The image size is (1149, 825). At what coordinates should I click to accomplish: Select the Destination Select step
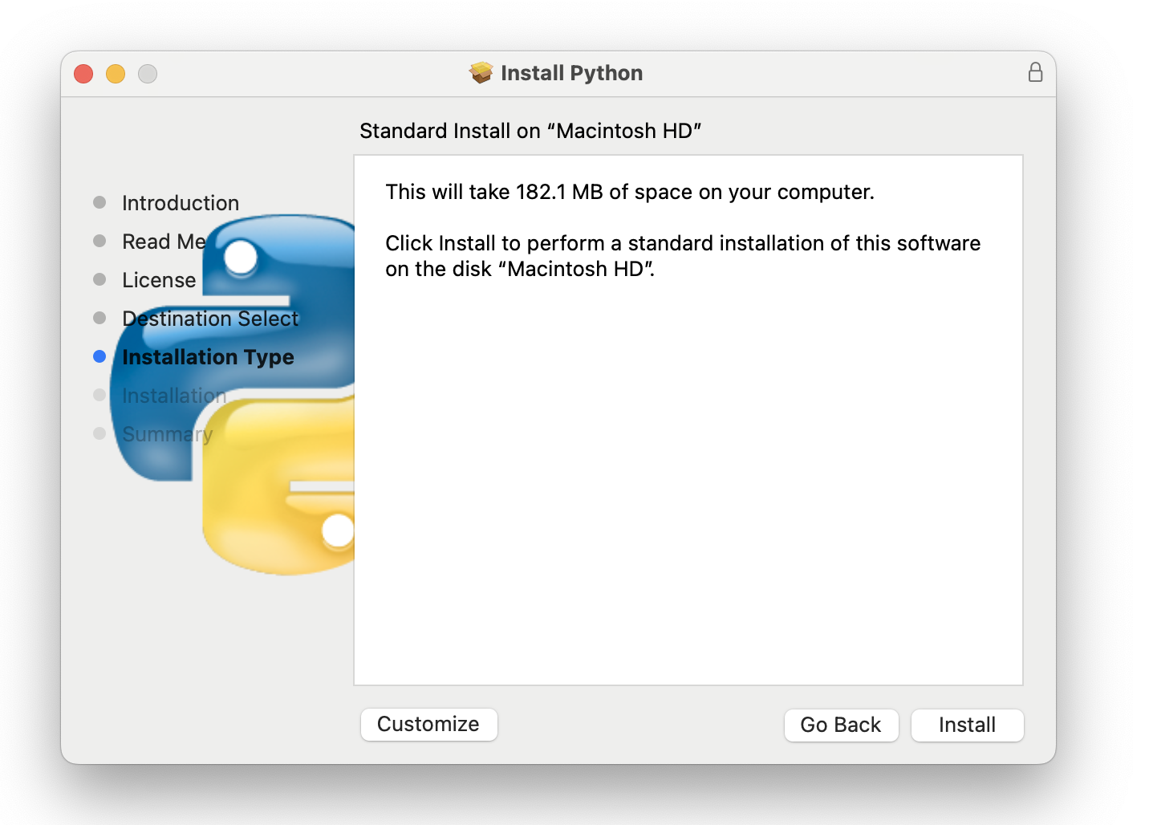click(210, 319)
